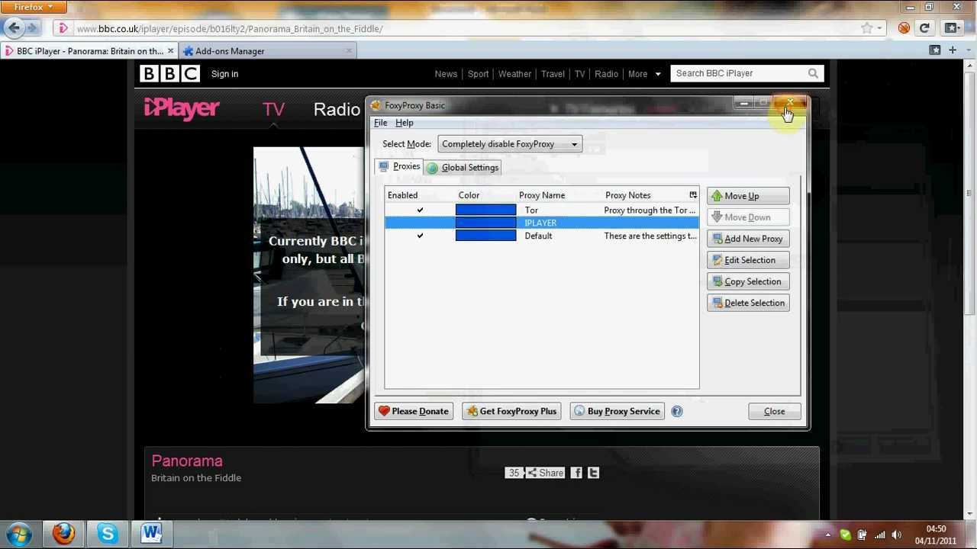This screenshot has width=977, height=549.
Task: Click the Please Donate button
Action: [x=414, y=411]
